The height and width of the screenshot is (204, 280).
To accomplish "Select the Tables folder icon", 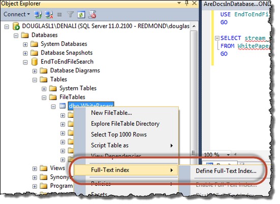I will point(44,79).
